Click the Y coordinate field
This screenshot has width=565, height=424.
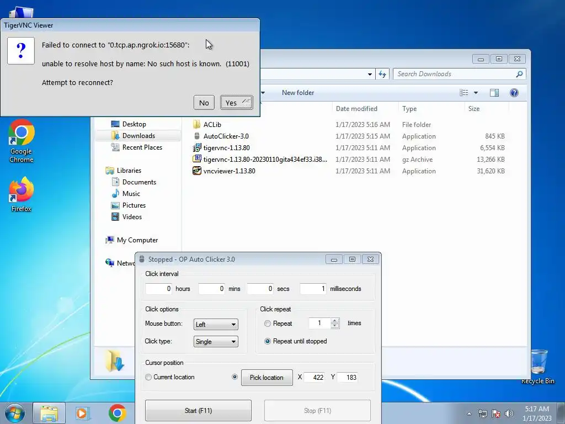[348, 377]
